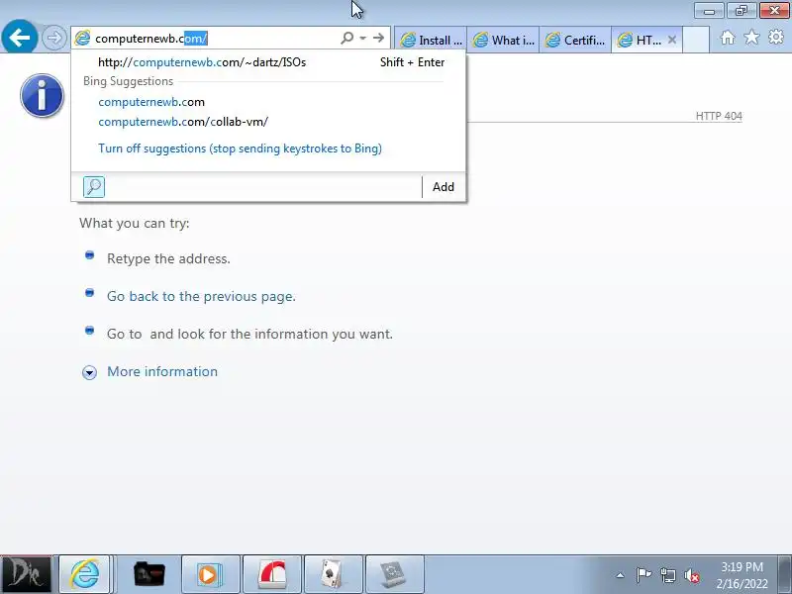The height and width of the screenshot is (594, 792).
Task: Click Internet Explorer taskbar icon
Action: tap(84, 574)
